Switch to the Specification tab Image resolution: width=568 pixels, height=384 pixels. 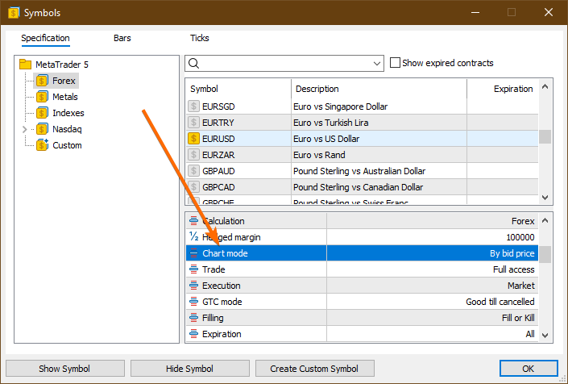point(45,38)
